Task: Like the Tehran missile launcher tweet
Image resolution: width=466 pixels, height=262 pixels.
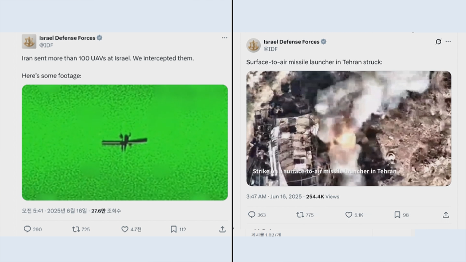Action: [x=349, y=215]
